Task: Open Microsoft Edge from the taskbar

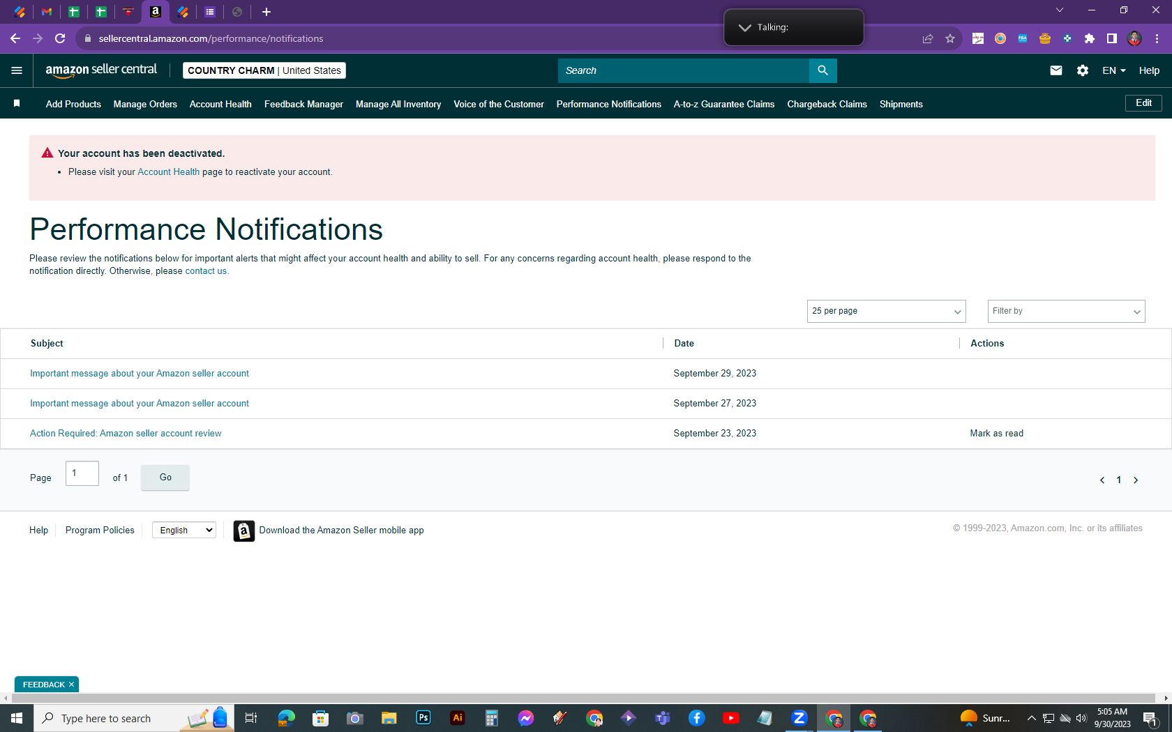Action: tap(287, 718)
